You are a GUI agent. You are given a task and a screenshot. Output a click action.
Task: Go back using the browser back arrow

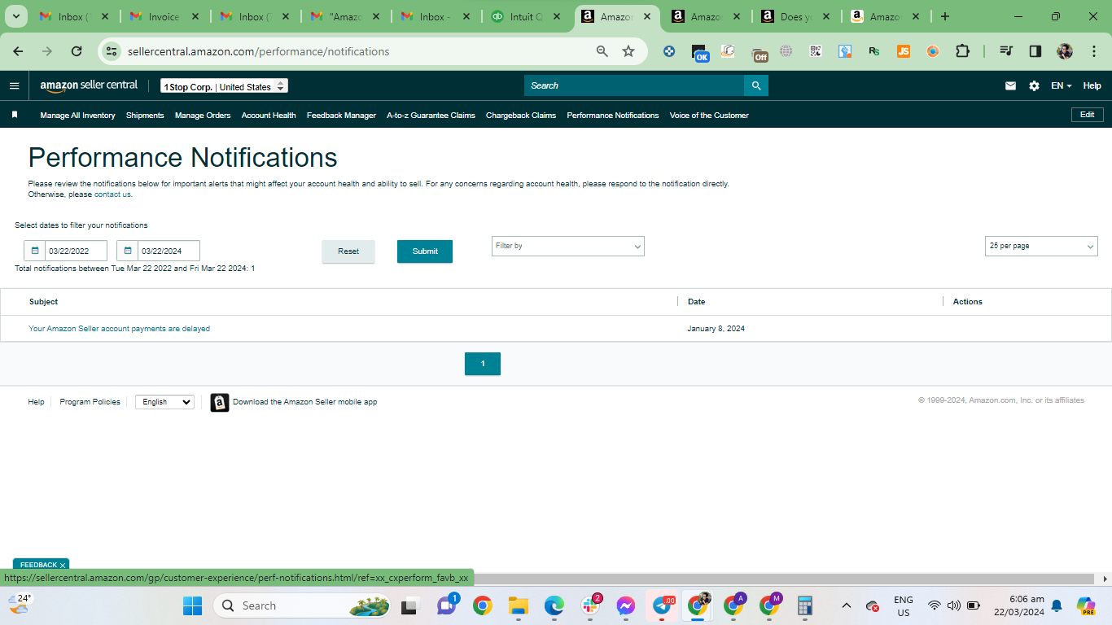[x=18, y=51]
